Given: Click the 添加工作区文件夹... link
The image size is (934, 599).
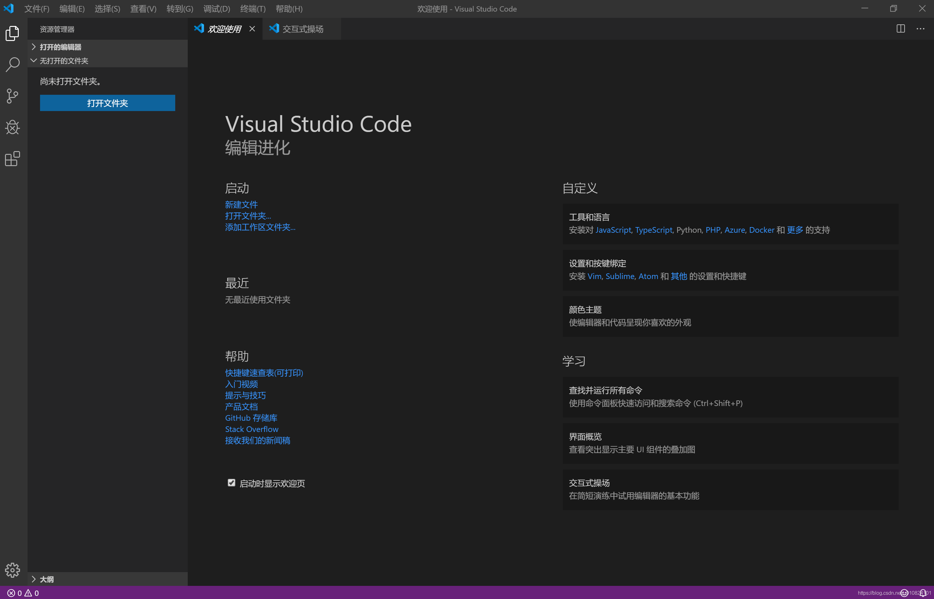Looking at the screenshot, I should click(260, 227).
